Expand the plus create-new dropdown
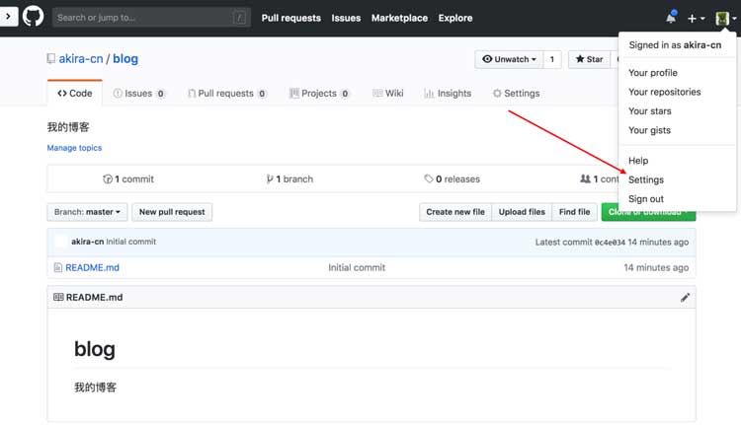The width and height of the screenshot is (741, 425). (x=697, y=19)
